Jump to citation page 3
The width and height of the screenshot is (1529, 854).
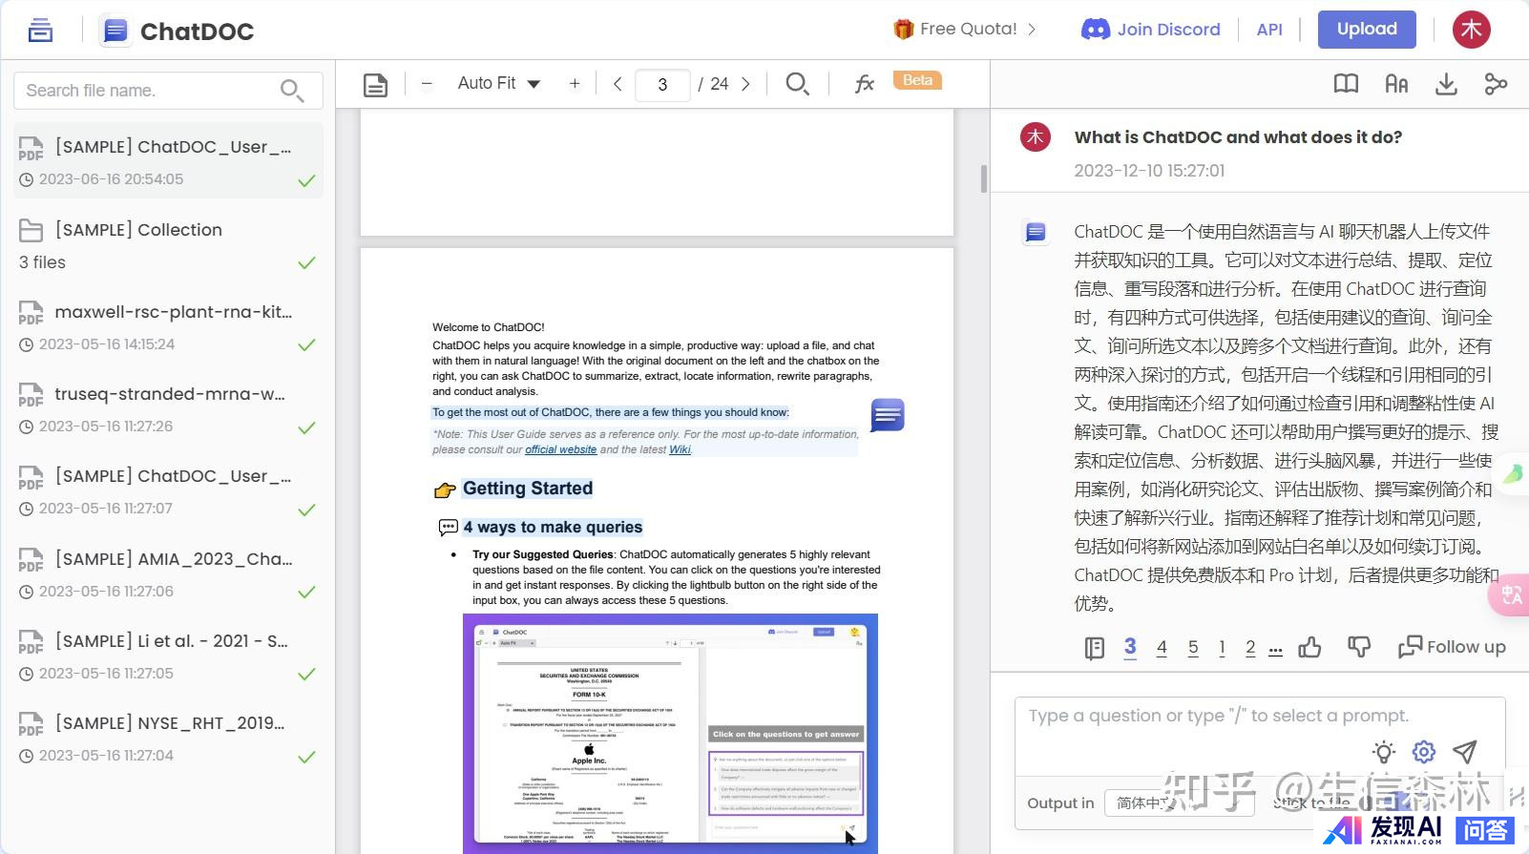1130,647
